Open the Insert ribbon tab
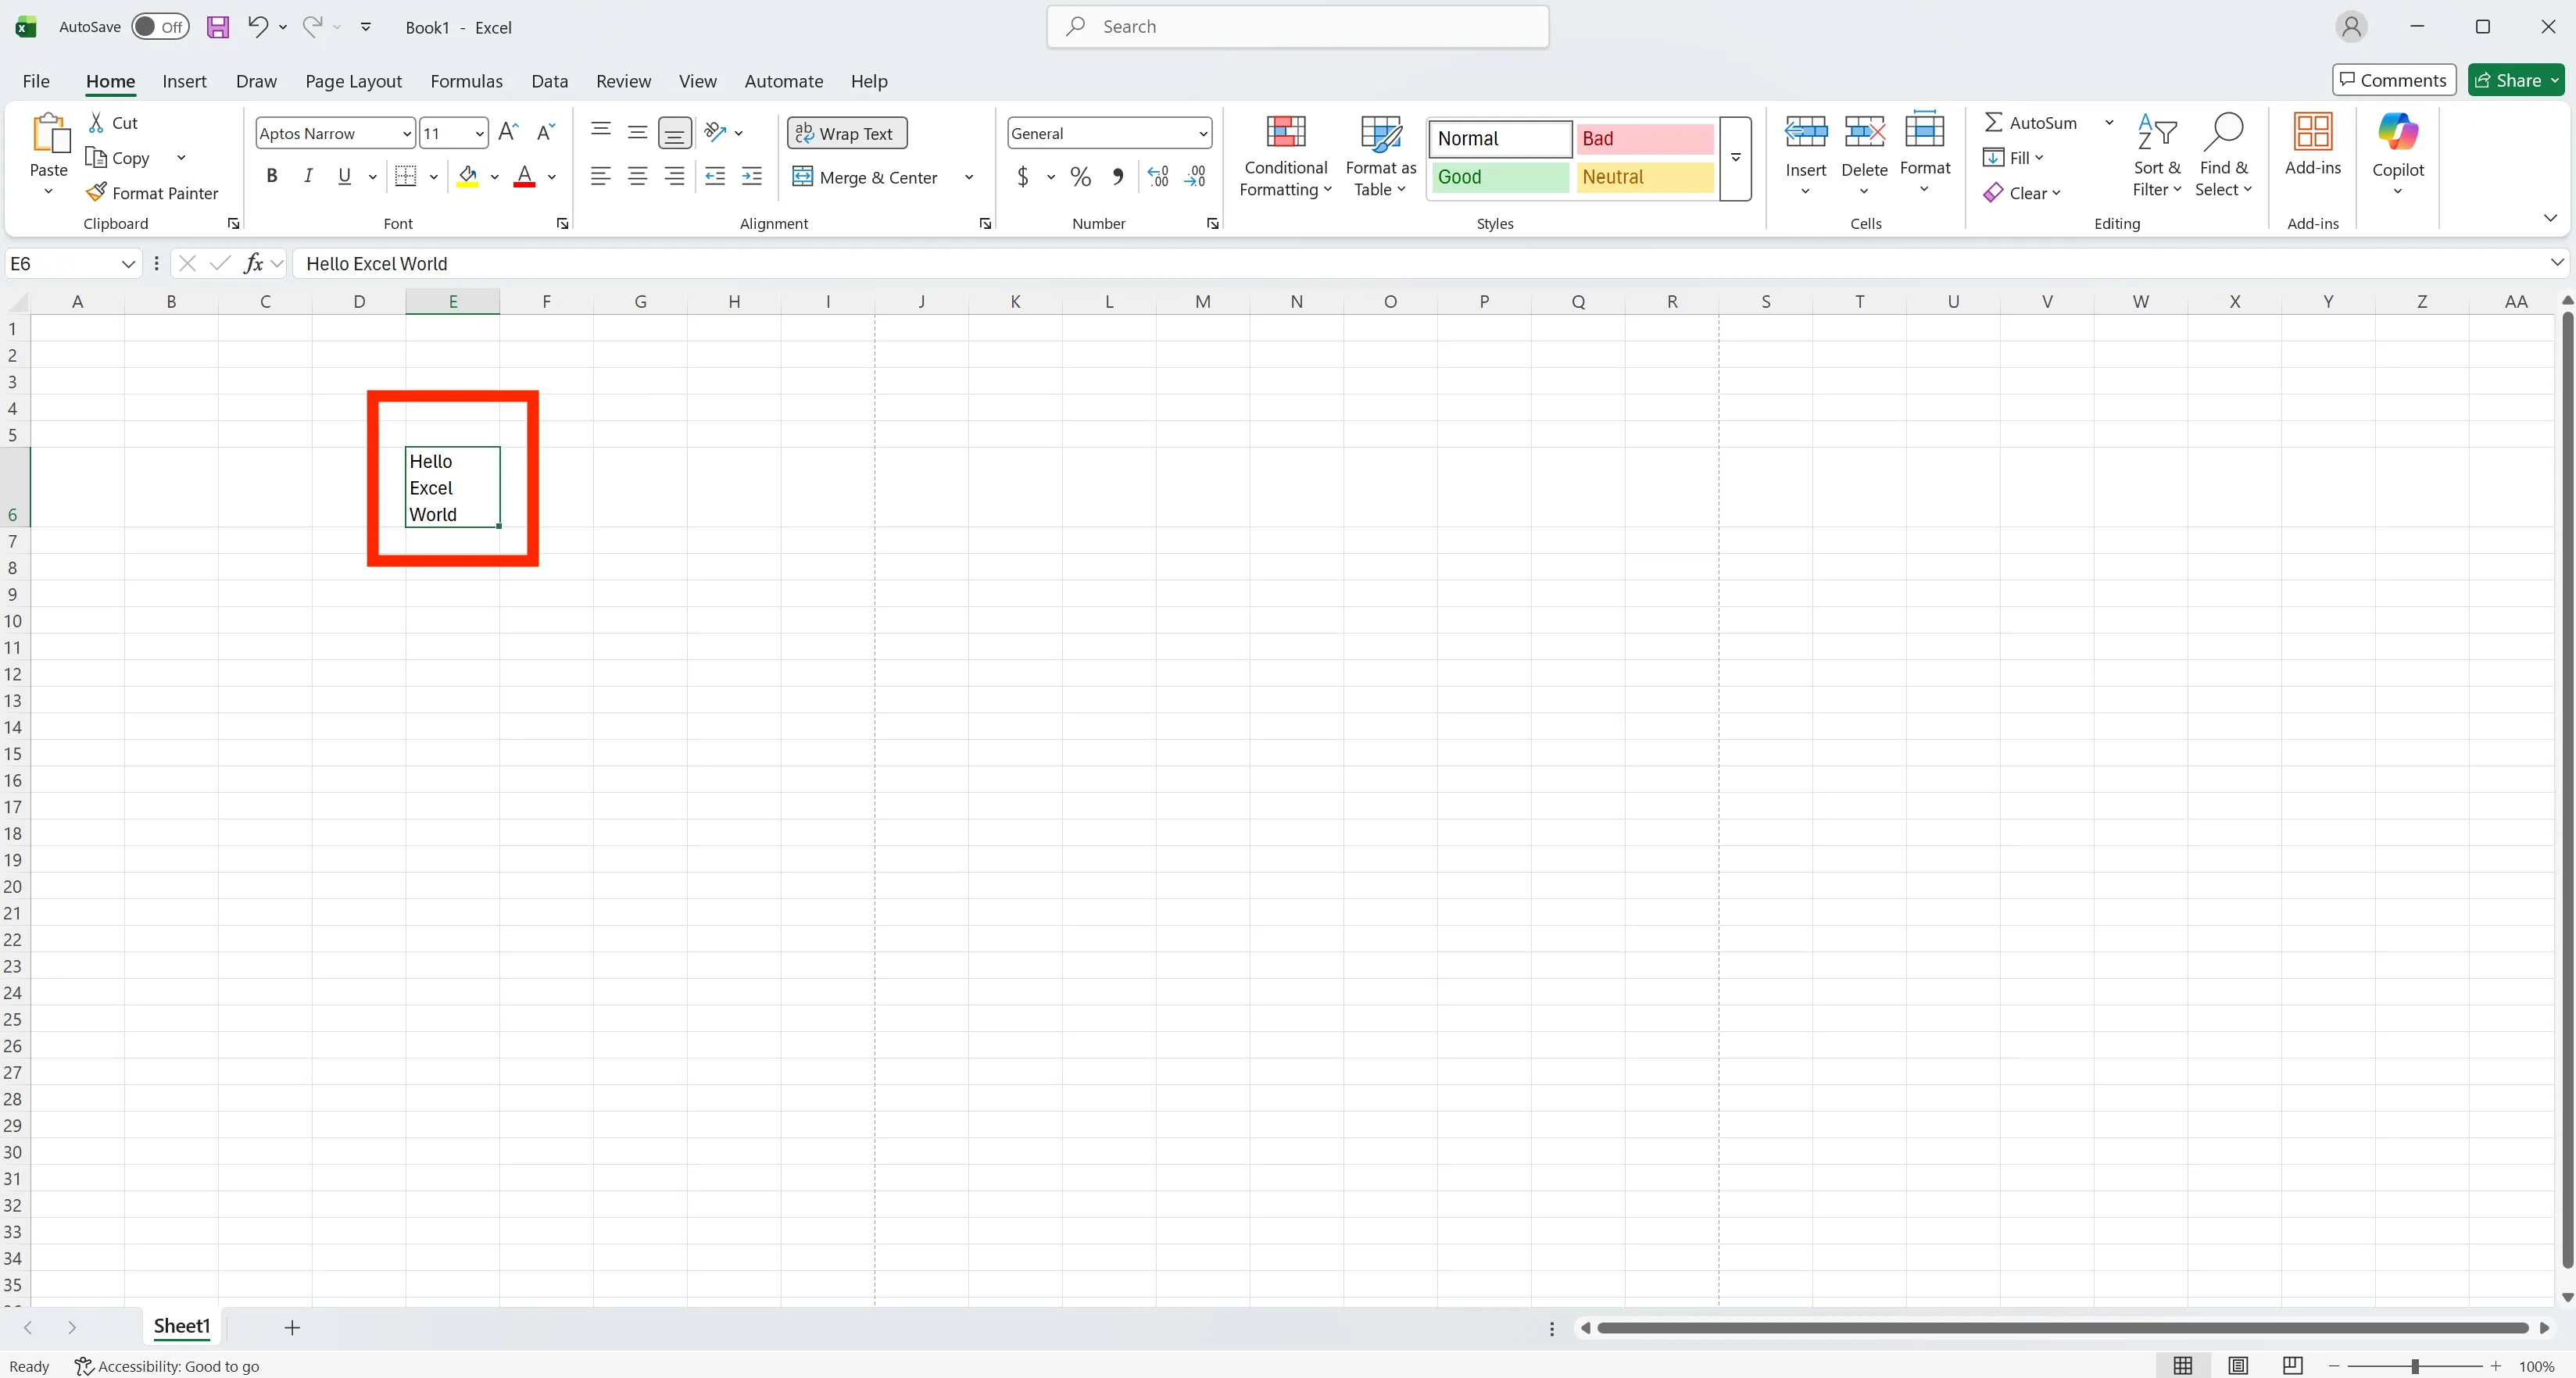2576x1378 pixels. [x=184, y=81]
